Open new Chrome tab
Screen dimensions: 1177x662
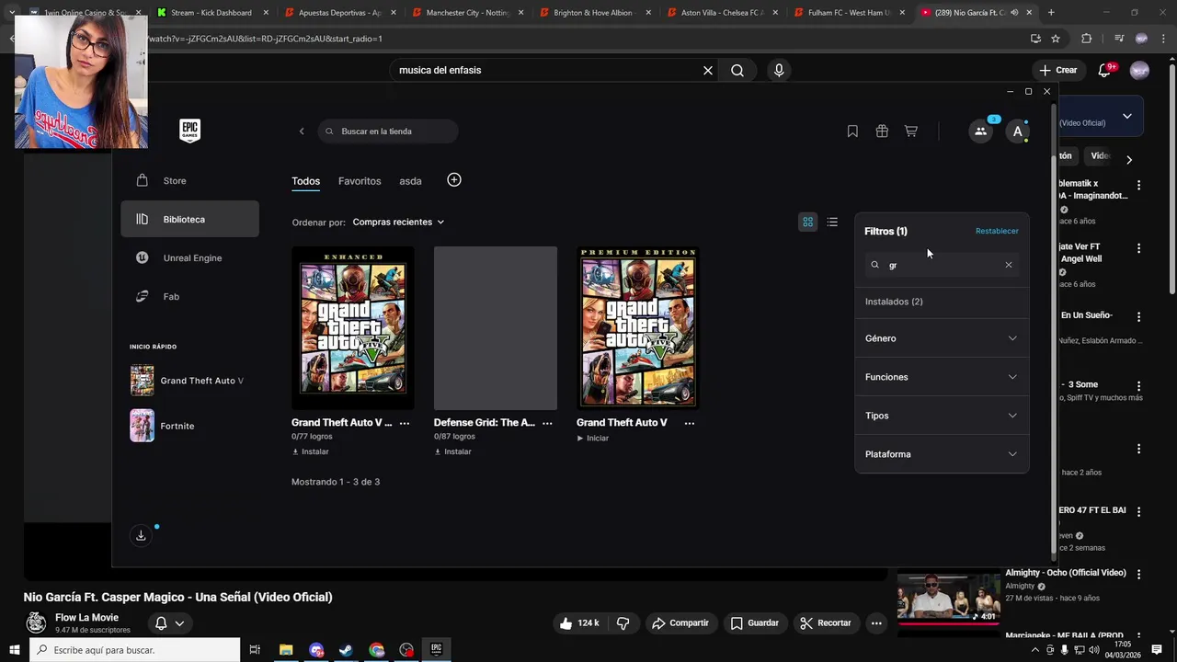click(1051, 13)
